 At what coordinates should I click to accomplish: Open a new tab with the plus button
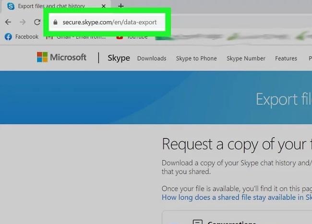120,6
